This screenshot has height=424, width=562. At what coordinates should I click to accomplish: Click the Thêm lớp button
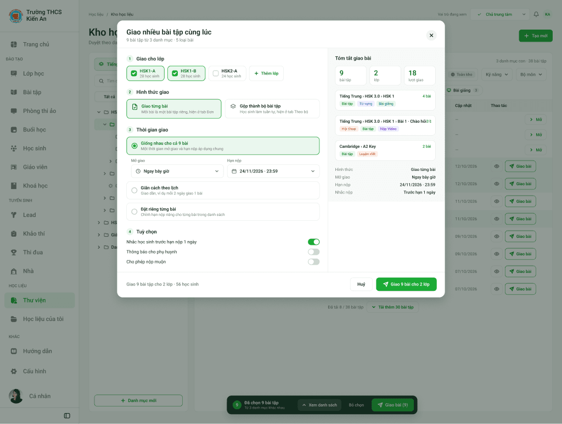click(x=266, y=73)
